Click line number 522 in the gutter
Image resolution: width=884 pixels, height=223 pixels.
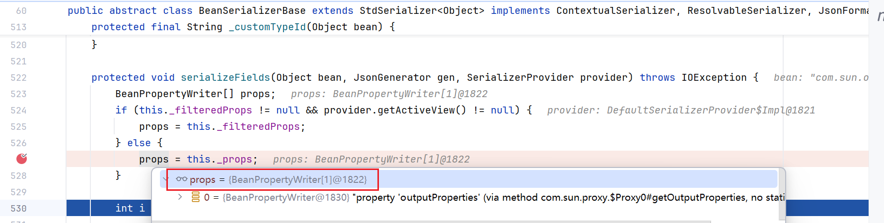[x=18, y=77]
